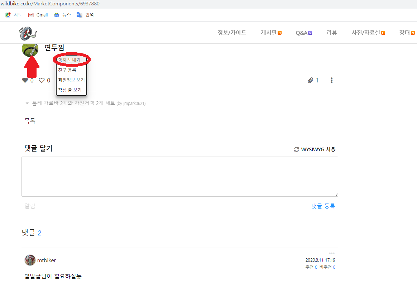The image size is (417, 282).
Task: Open the paperclip attachment icon
Action: coord(310,80)
